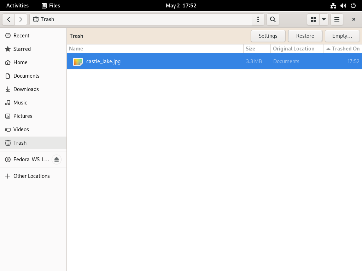The image size is (362, 271).
Task: Open Recent in the sidebar
Action: [x=33, y=36]
